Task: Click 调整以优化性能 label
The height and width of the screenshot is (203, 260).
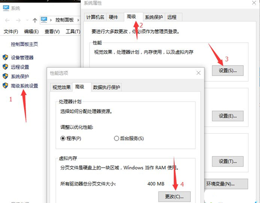Action: pyautogui.click(x=77, y=127)
